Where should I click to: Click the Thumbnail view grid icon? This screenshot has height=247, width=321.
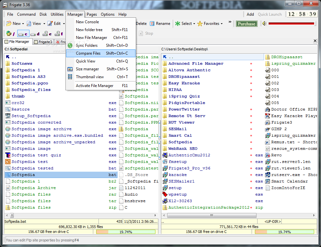pyautogui.click(x=70, y=77)
